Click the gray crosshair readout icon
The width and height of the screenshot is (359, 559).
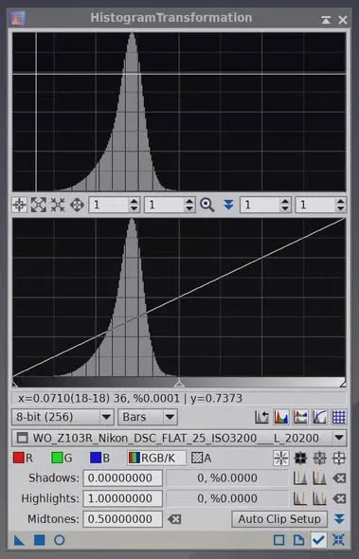pyautogui.click(x=319, y=459)
